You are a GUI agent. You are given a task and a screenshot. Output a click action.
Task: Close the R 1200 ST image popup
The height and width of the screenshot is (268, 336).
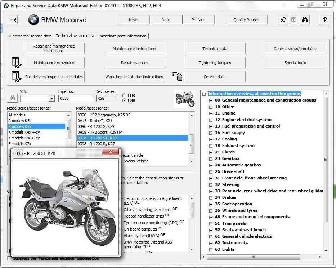point(110,152)
